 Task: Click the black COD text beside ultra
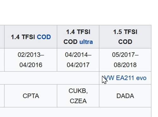tap(70, 42)
